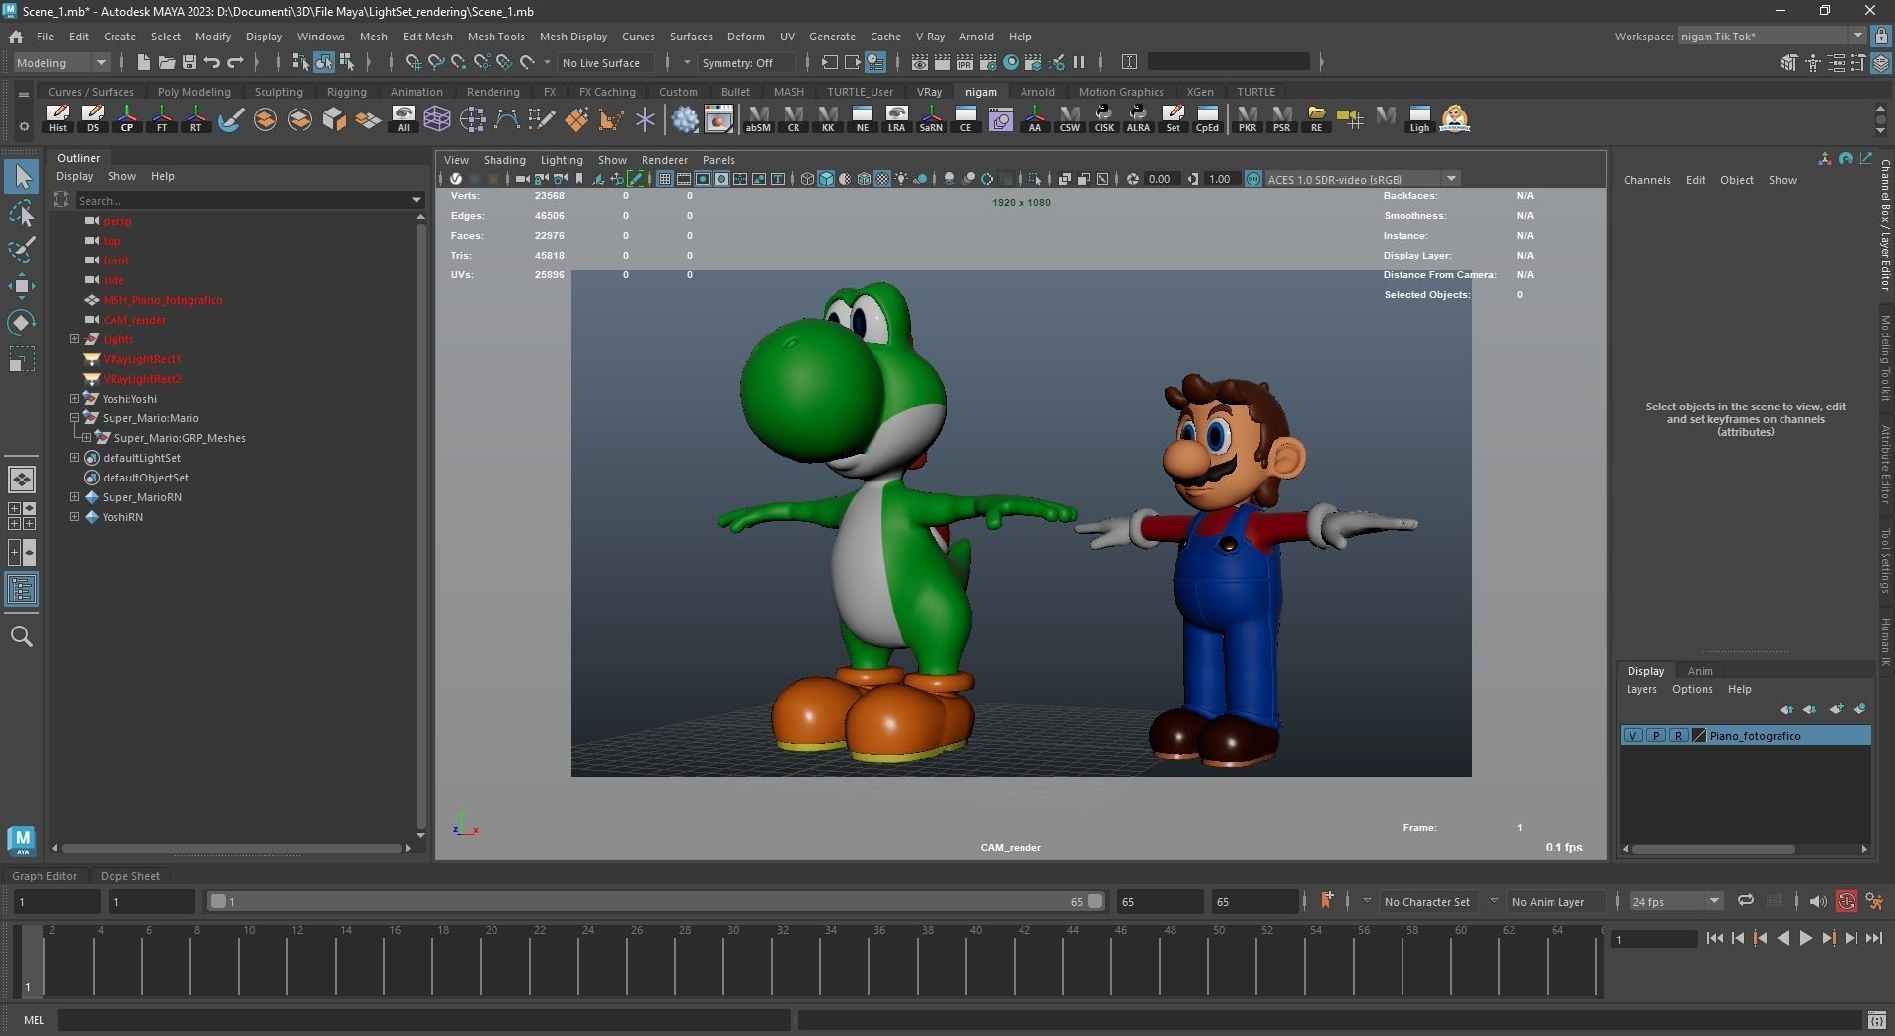The image size is (1895, 1036).
Task: Open the Deform menu
Action: pyautogui.click(x=745, y=37)
